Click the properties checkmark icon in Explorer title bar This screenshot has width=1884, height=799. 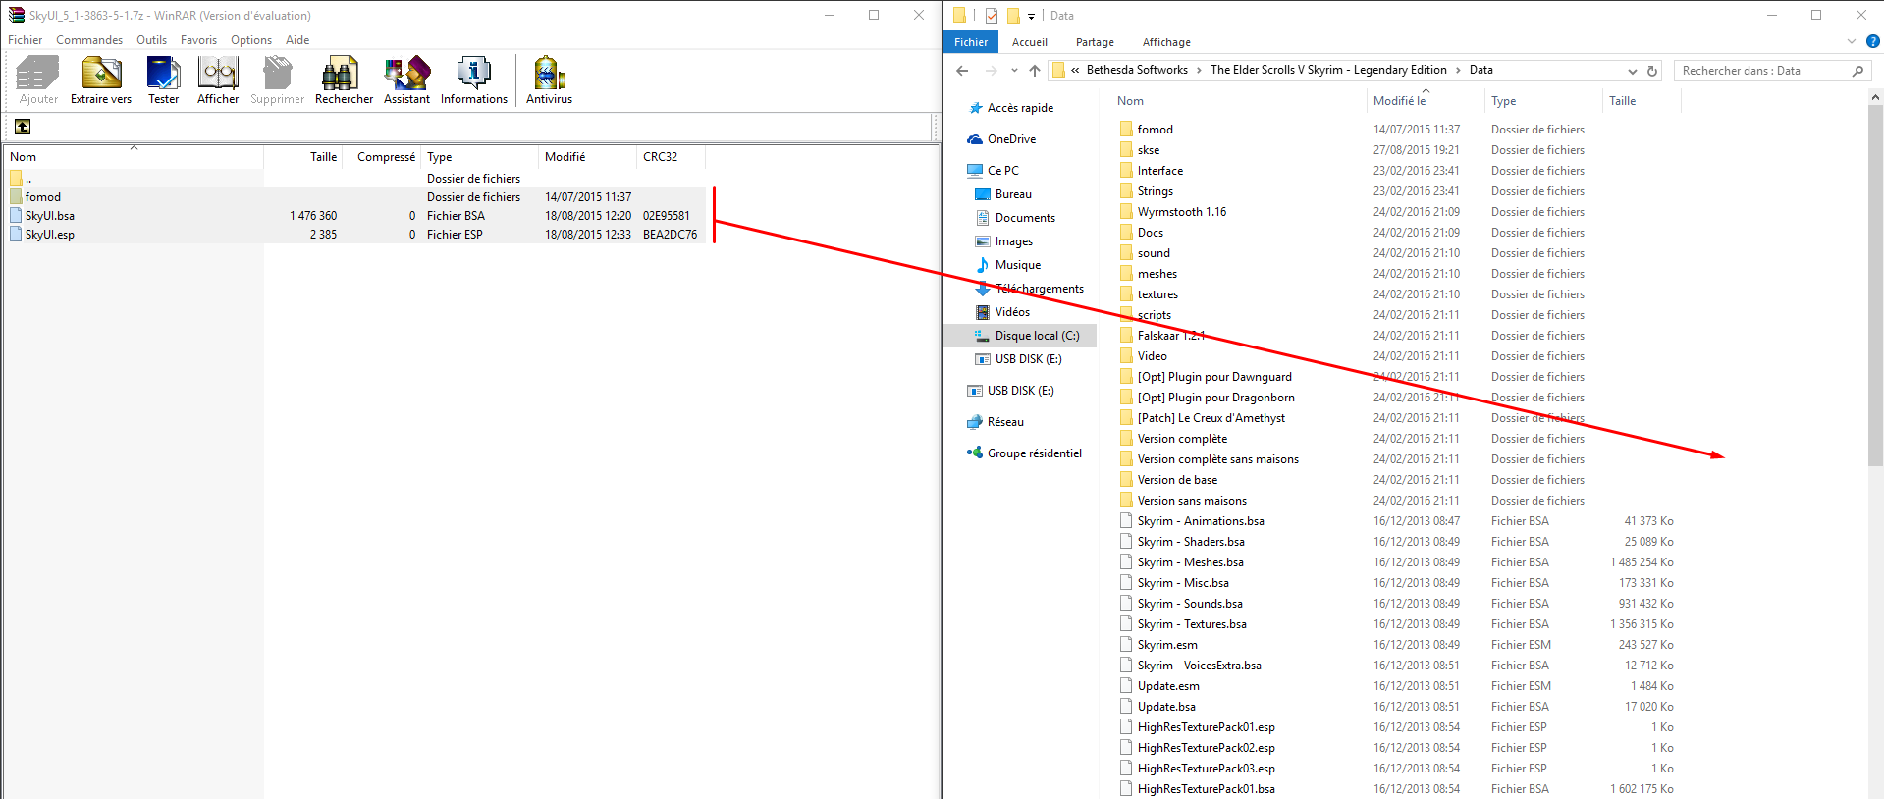(x=992, y=16)
